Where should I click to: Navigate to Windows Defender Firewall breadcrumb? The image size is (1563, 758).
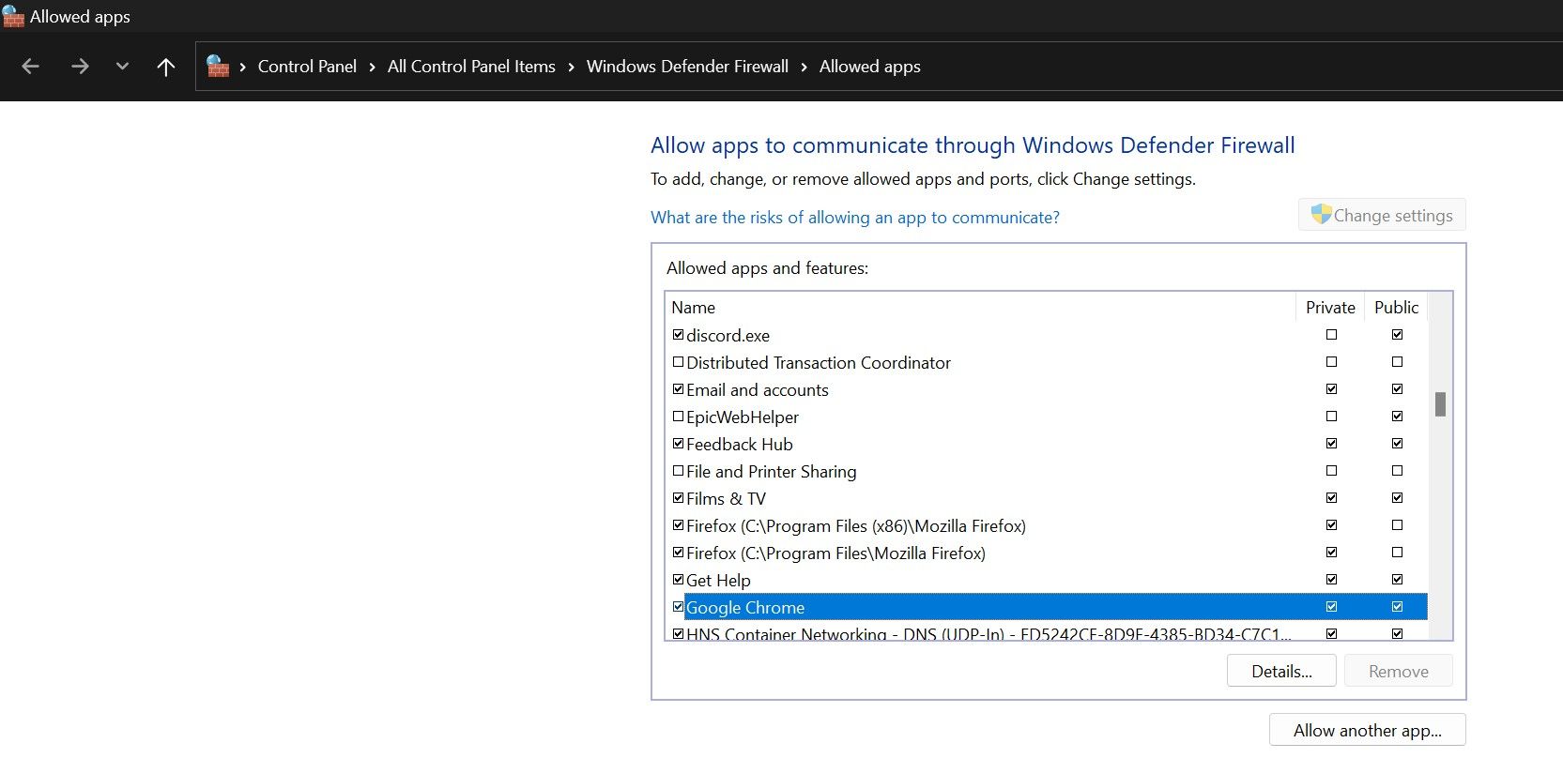pyautogui.click(x=687, y=67)
